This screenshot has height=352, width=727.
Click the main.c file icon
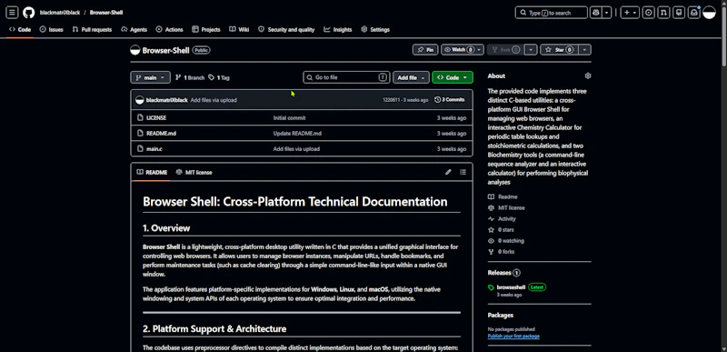point(140,149)
